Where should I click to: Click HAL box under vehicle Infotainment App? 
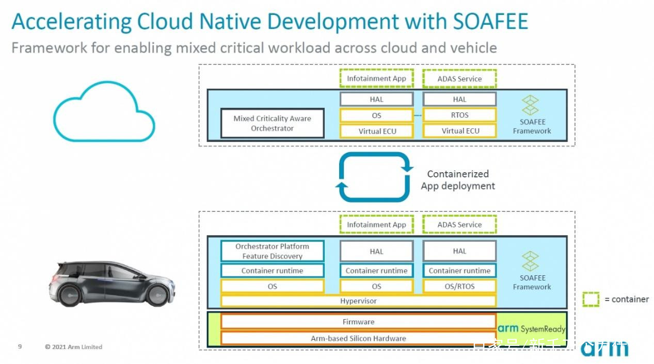pos(376,251)
